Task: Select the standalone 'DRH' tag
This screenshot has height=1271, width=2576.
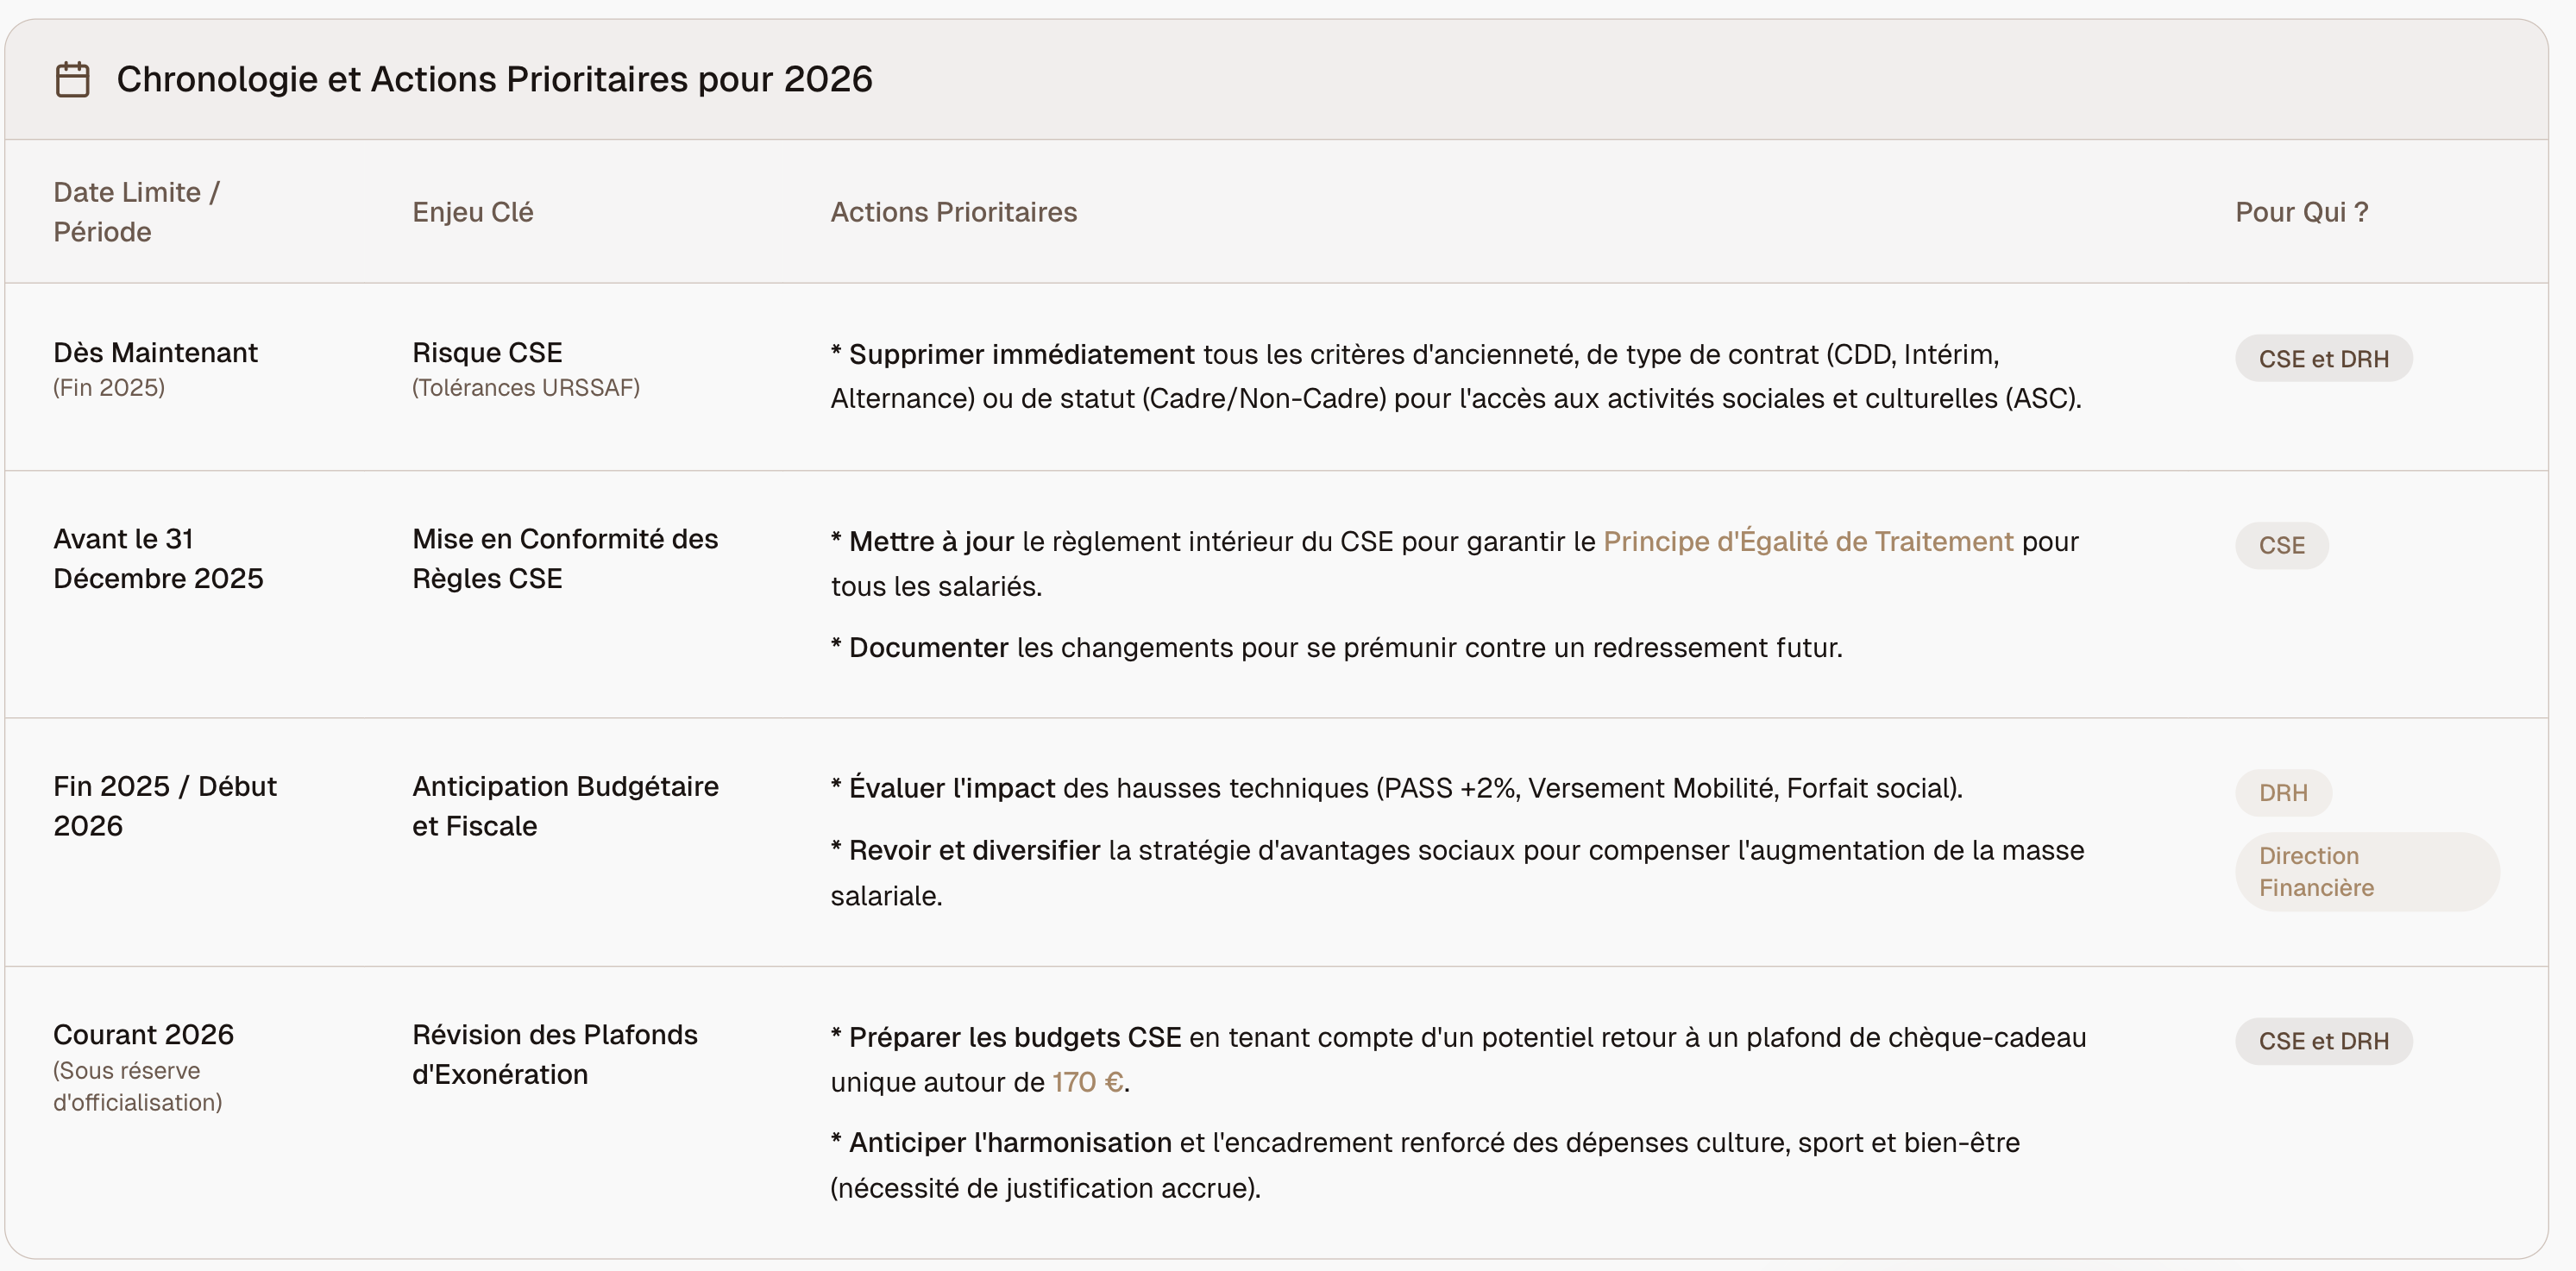Action: [2283, 792]
